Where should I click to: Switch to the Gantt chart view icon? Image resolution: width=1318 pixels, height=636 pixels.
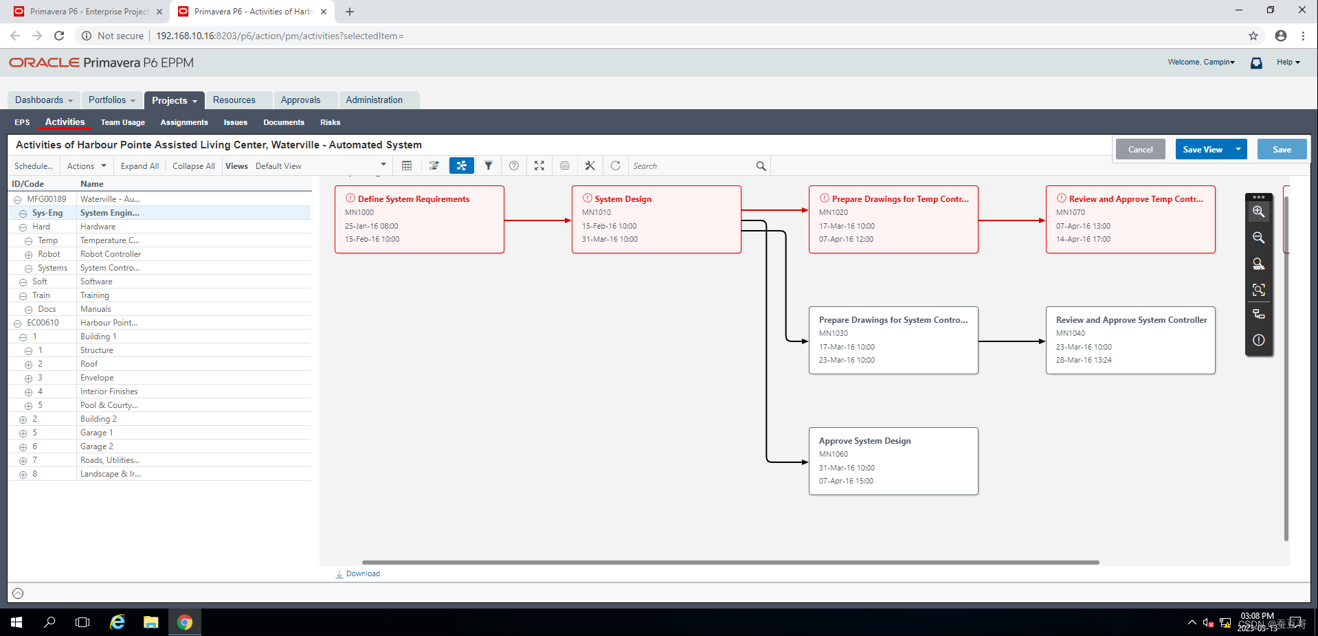coord(434,166)
